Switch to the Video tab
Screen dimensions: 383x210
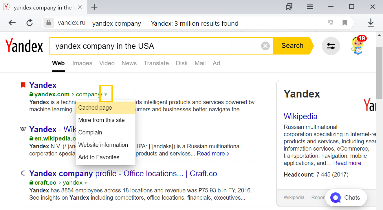pyautogui.click(x=107, y=63)
